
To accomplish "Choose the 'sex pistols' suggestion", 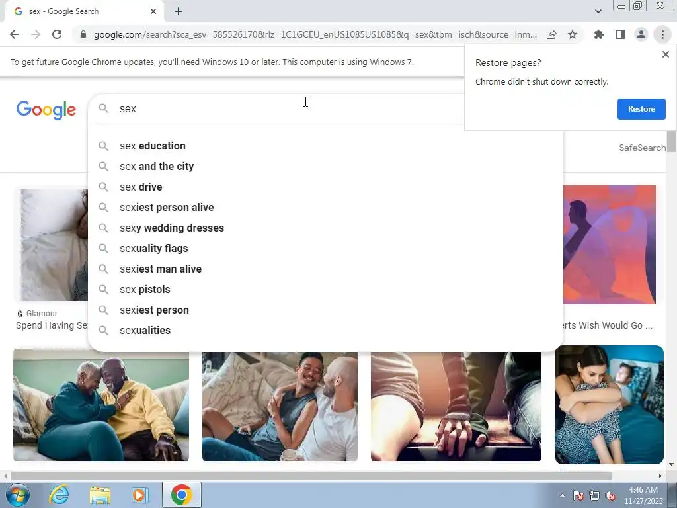I will coord(325,290).
